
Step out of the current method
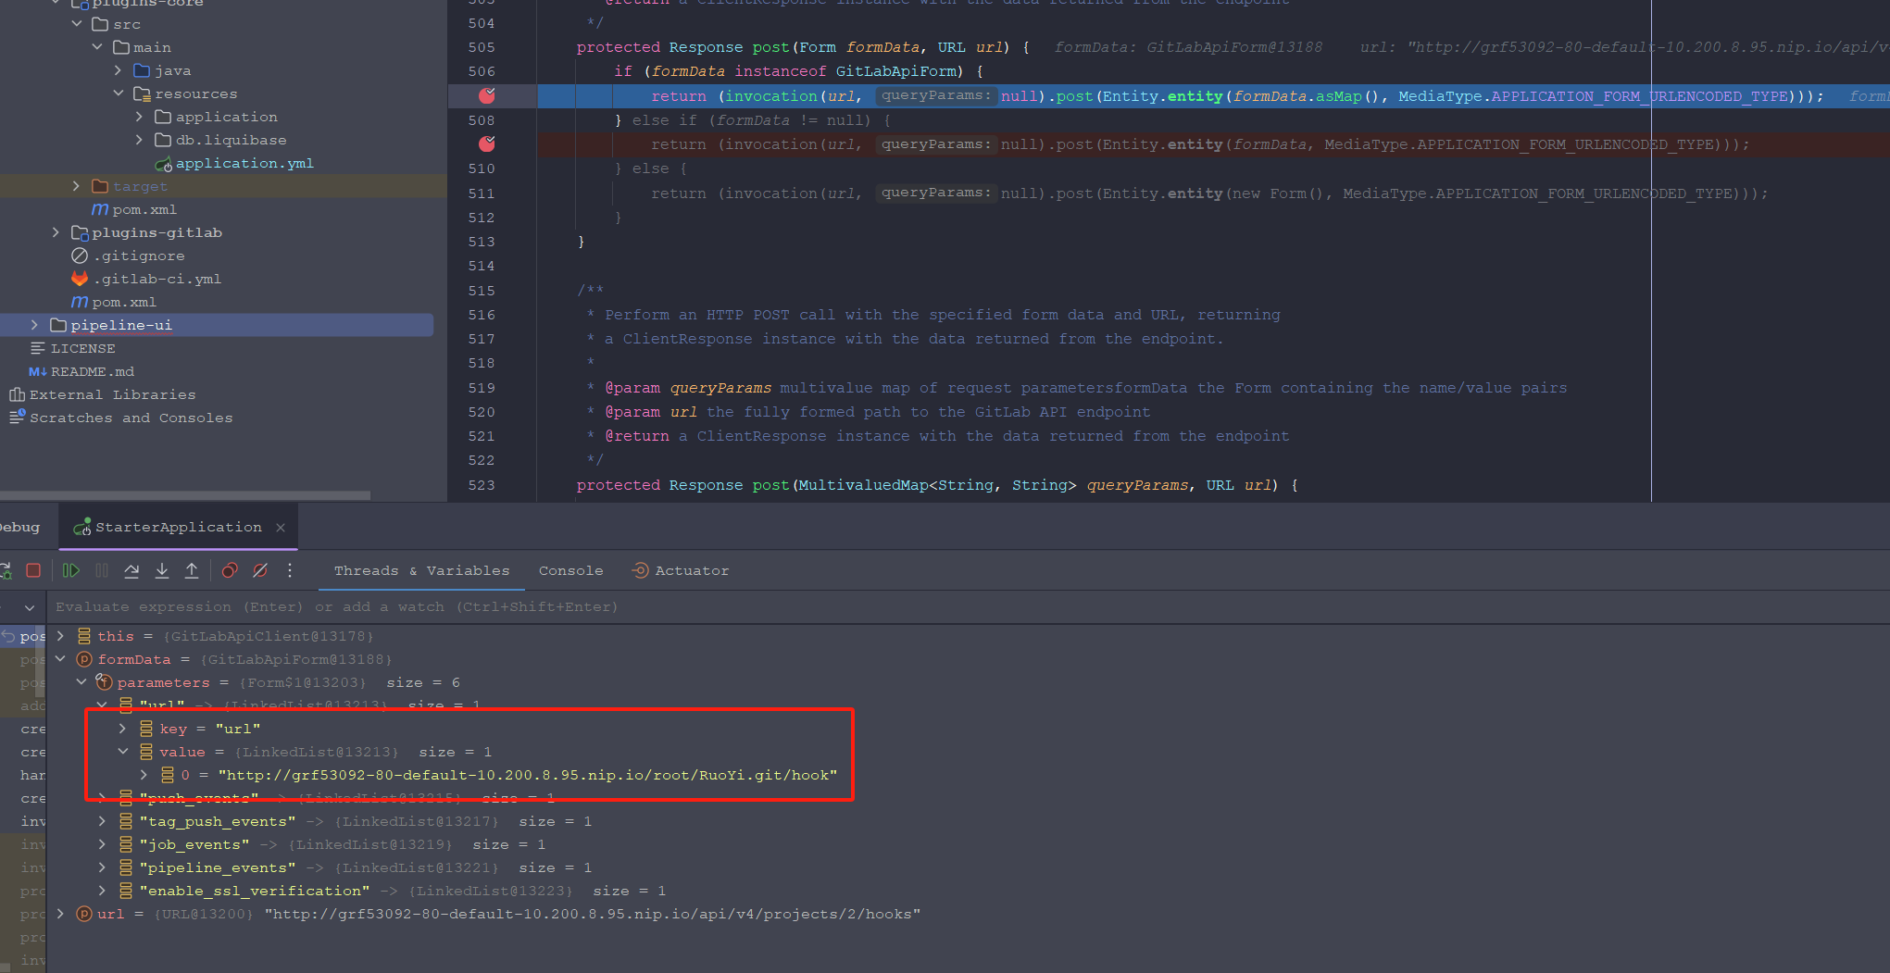pos(192,570)
